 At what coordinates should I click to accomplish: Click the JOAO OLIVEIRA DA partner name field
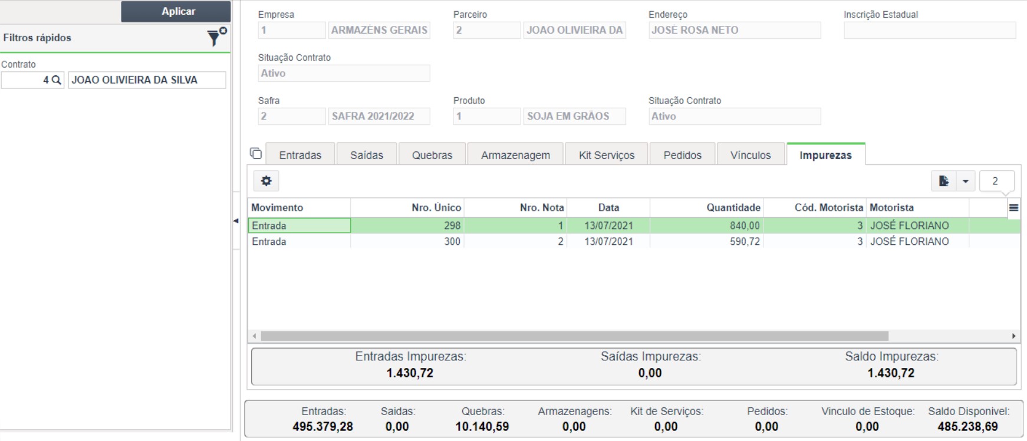pyautogui.click(x=574, y=30)
